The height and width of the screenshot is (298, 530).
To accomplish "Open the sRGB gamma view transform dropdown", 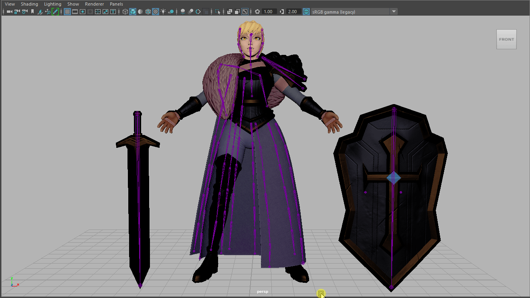I will (394, 12).
